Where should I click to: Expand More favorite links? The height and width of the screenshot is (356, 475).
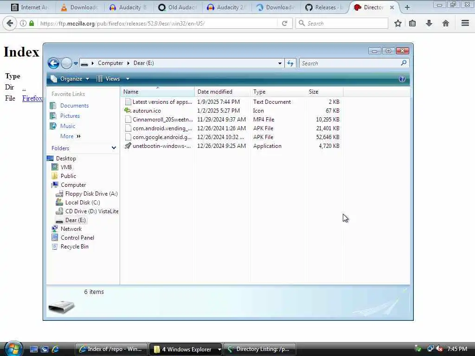tap(71, 136)
